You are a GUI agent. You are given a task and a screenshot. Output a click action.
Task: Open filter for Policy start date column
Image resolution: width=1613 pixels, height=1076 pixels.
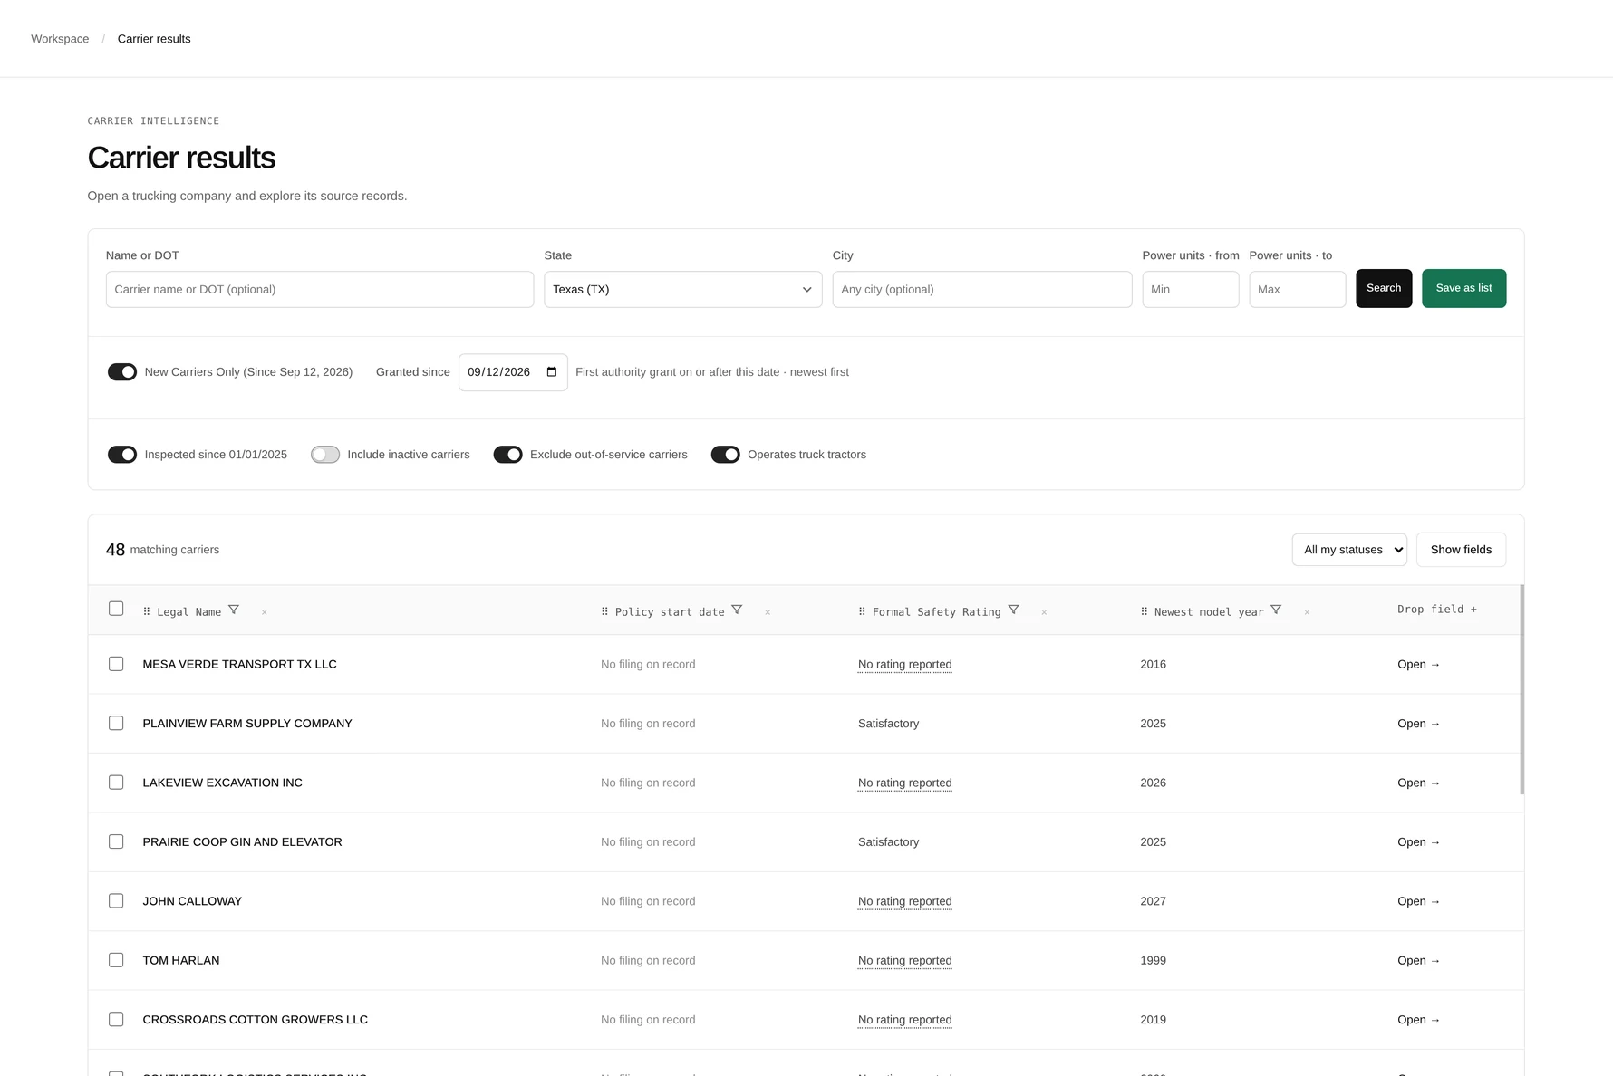click(x=737, y=610)
